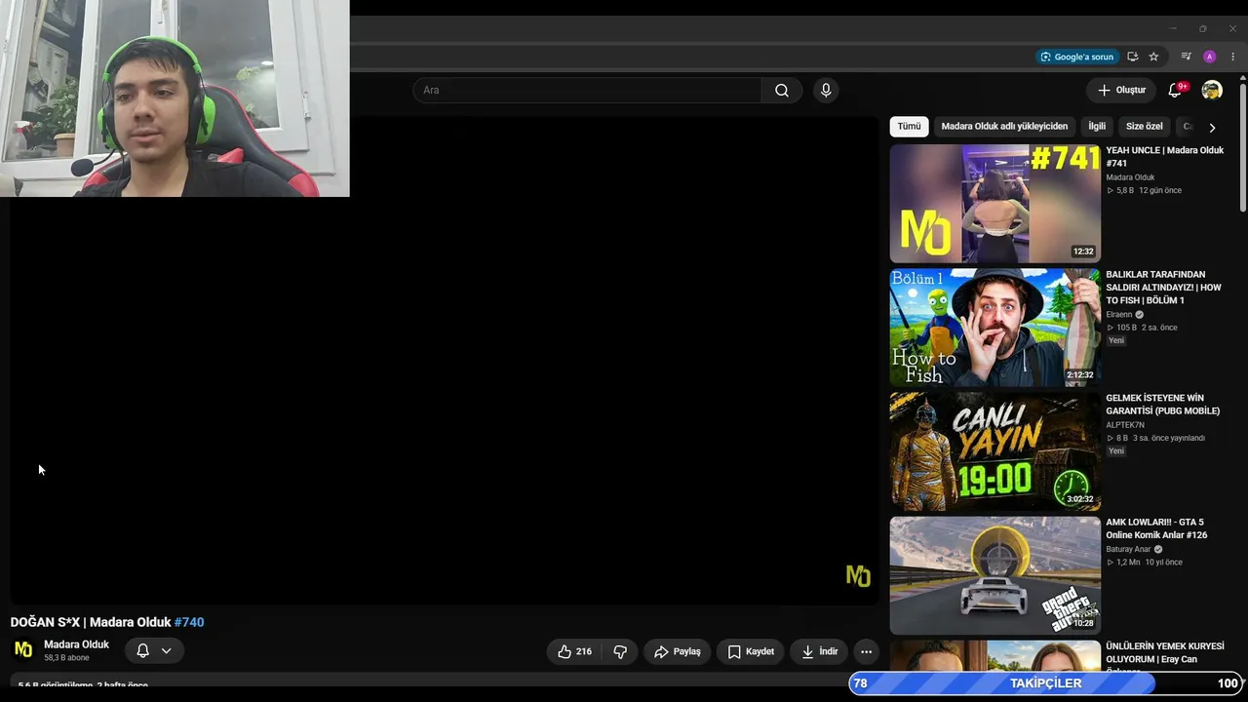Open the Chrome profile icon
This screenshot has width=1248, height=702.
pyautogui.click(x=1210, y=57)
